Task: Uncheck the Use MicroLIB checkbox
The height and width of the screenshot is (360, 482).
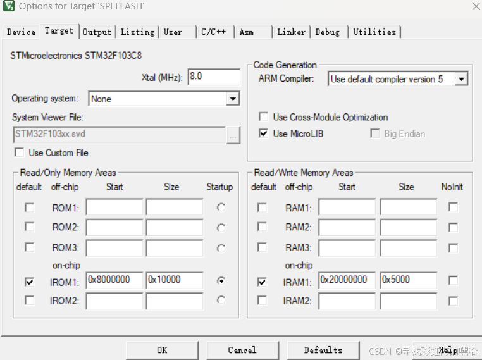Action: point(263,133)
